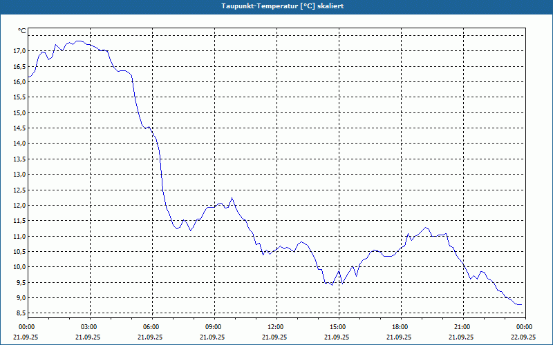Click the 9,5 y-axis value
The height and width of the screenshot is (345, 553).
21,283
